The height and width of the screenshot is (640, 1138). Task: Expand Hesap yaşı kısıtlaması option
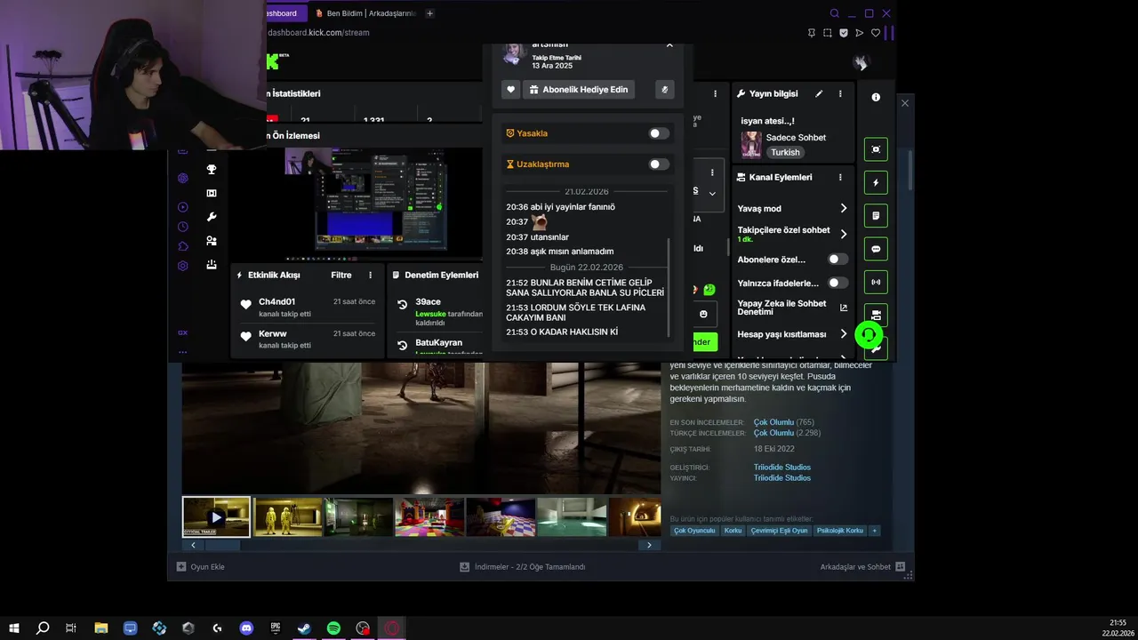(x=844, y=334)
